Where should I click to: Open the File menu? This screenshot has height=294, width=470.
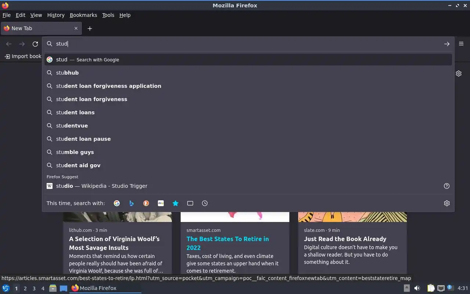point(7,15)
